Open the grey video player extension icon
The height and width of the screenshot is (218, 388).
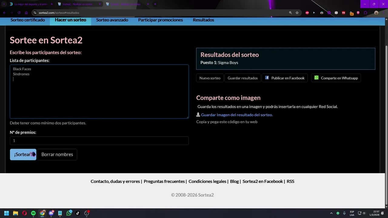336,13
